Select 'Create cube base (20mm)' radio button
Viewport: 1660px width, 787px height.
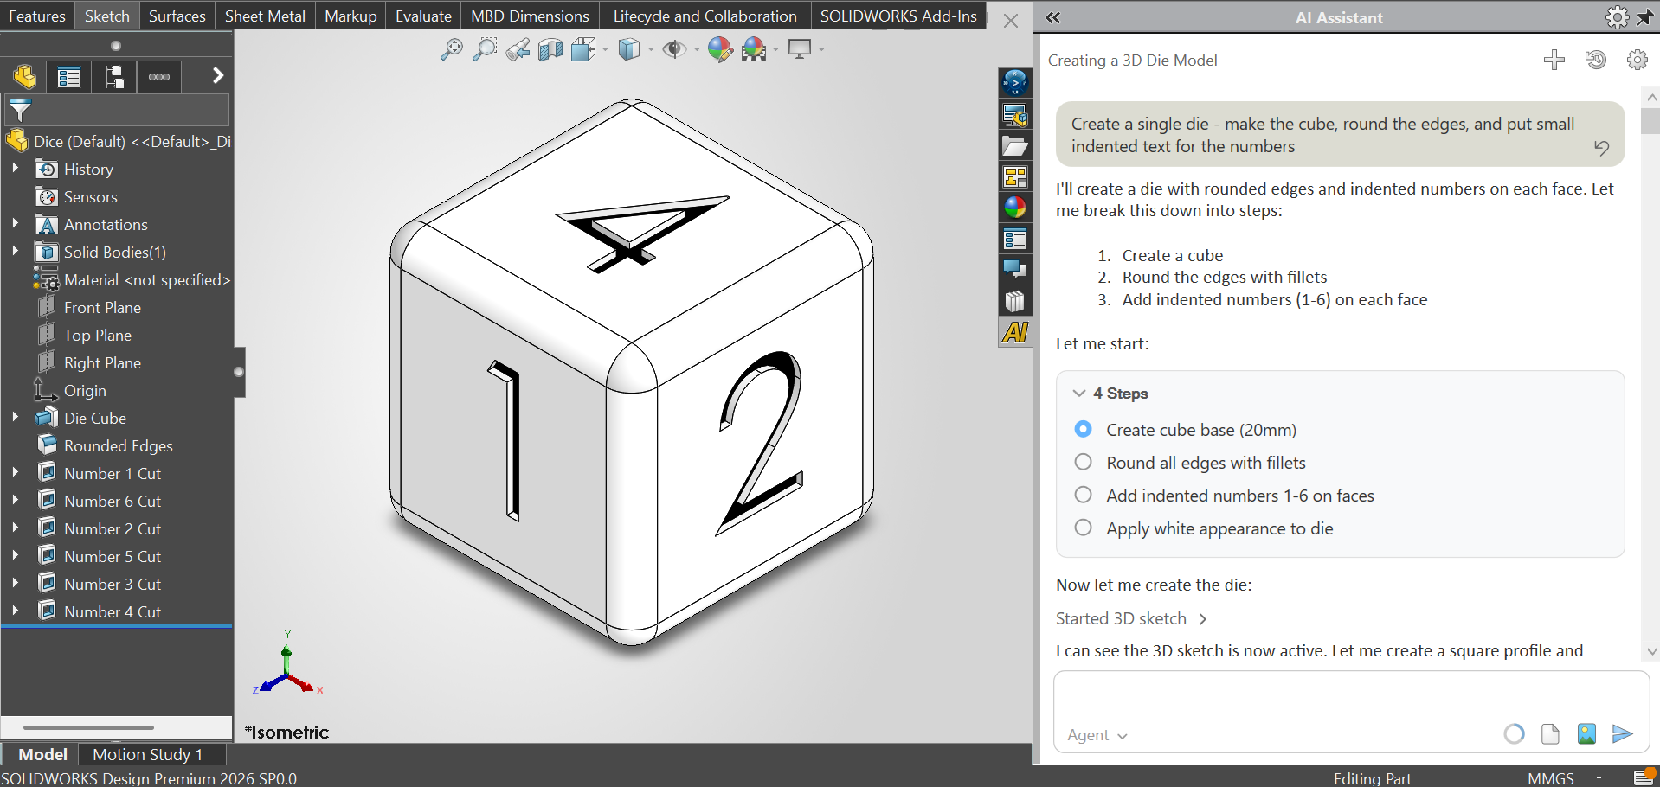pyautogui.click(x=1083, y=429)
